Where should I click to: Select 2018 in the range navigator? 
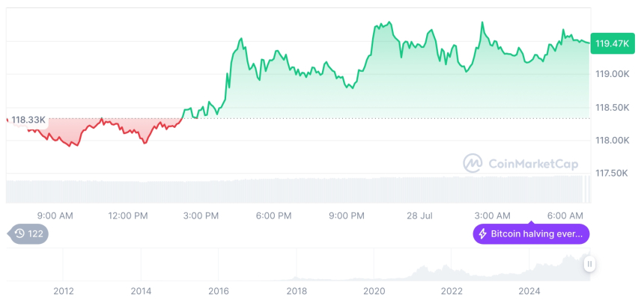296,291
